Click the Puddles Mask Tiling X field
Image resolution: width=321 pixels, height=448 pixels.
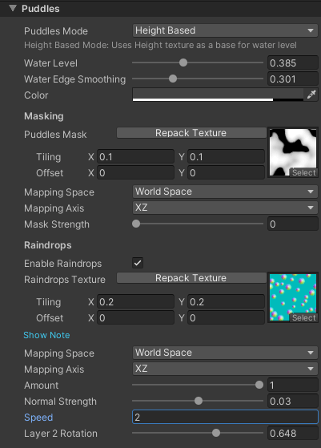click(135, 157)
